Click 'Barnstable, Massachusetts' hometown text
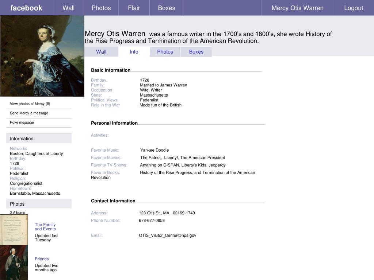374x280 pixels. click(35, 193)
